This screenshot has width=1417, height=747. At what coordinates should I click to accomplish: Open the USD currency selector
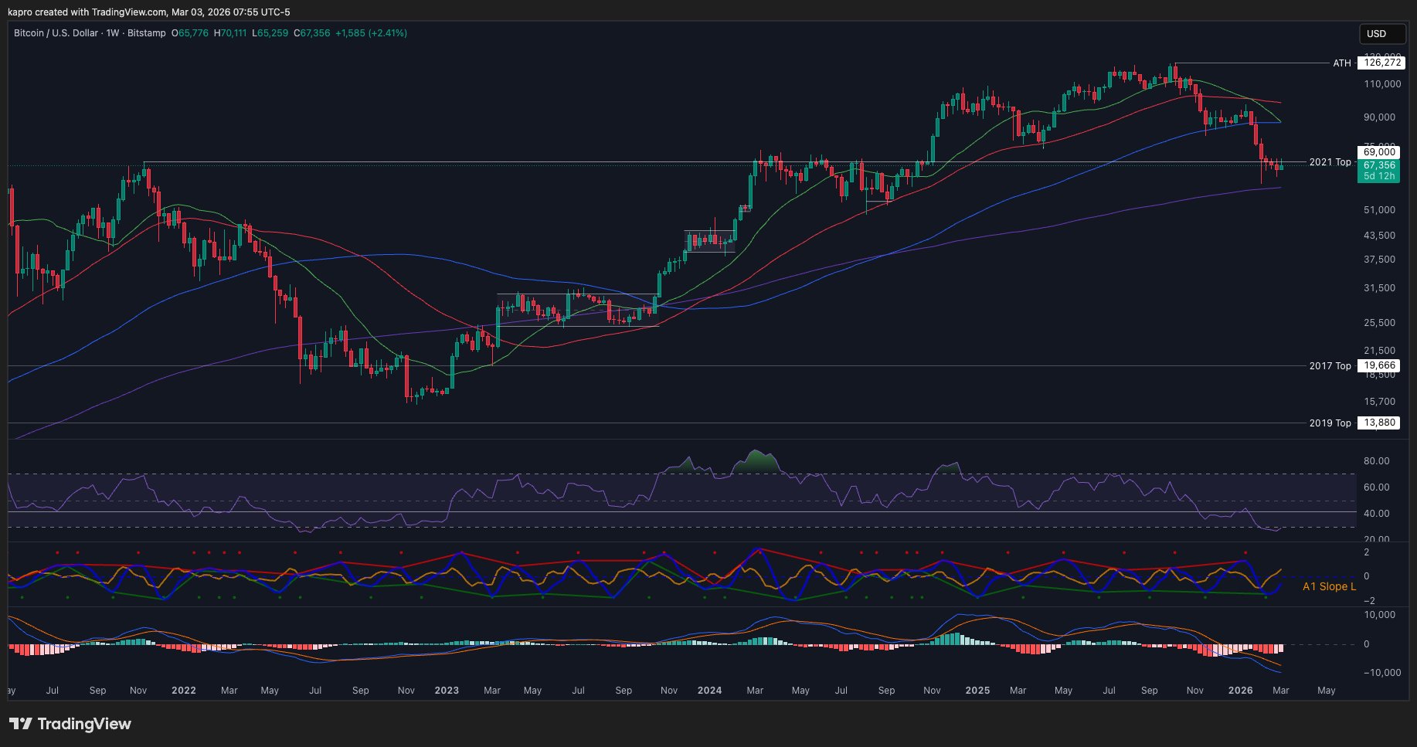tap(1381, 34)
